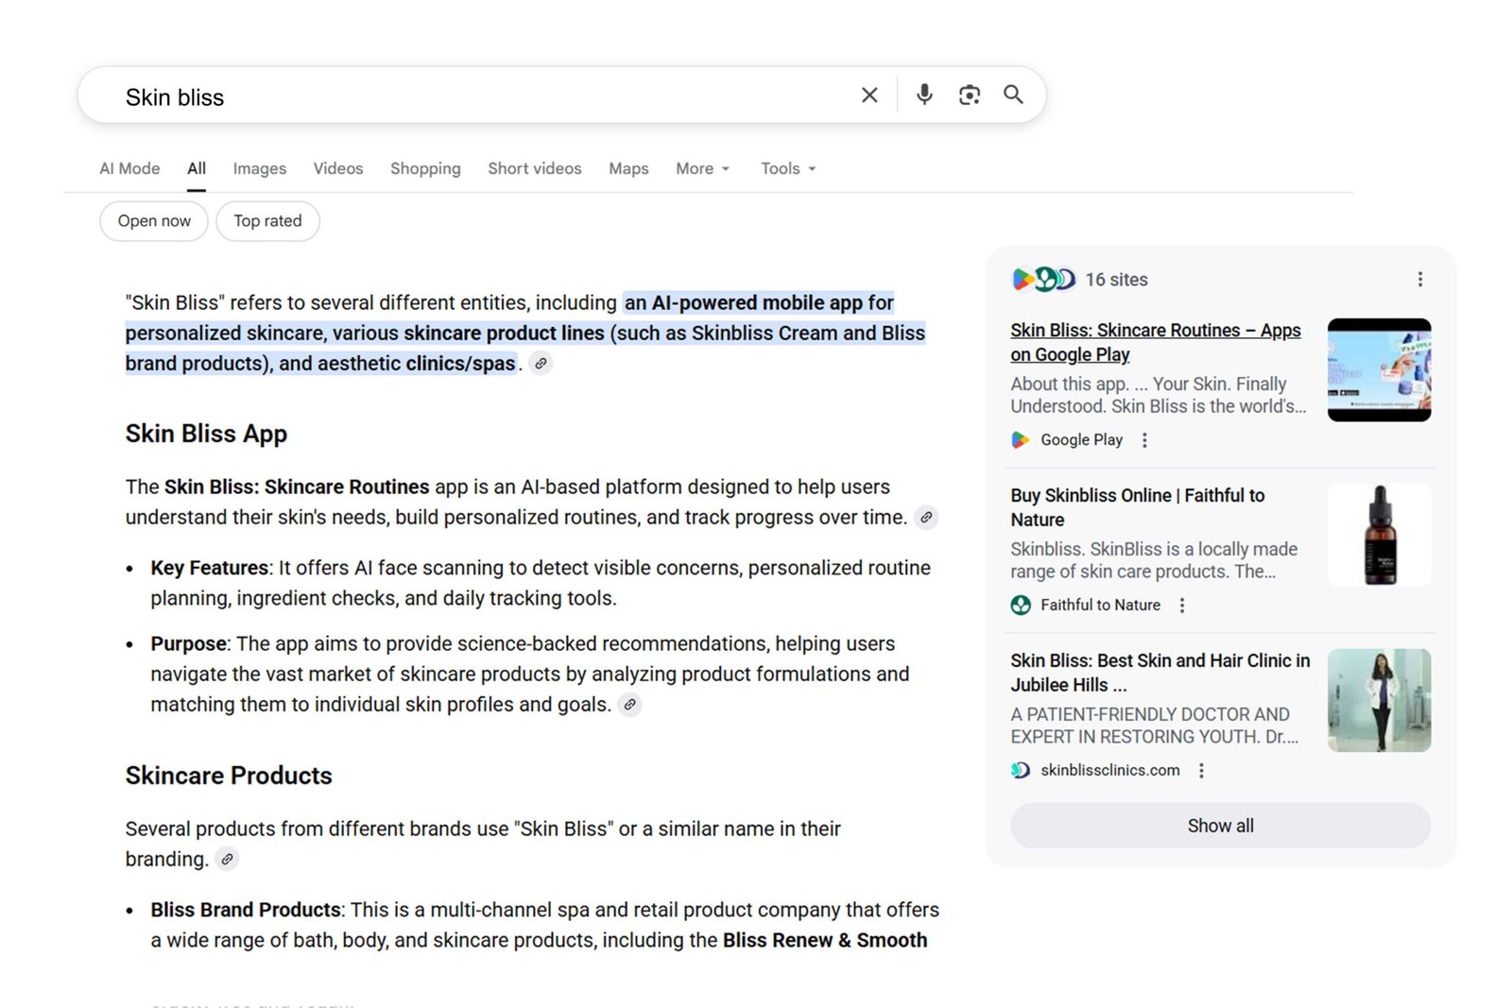
Task: Click the Show all button
Action: coord(1219,825)
